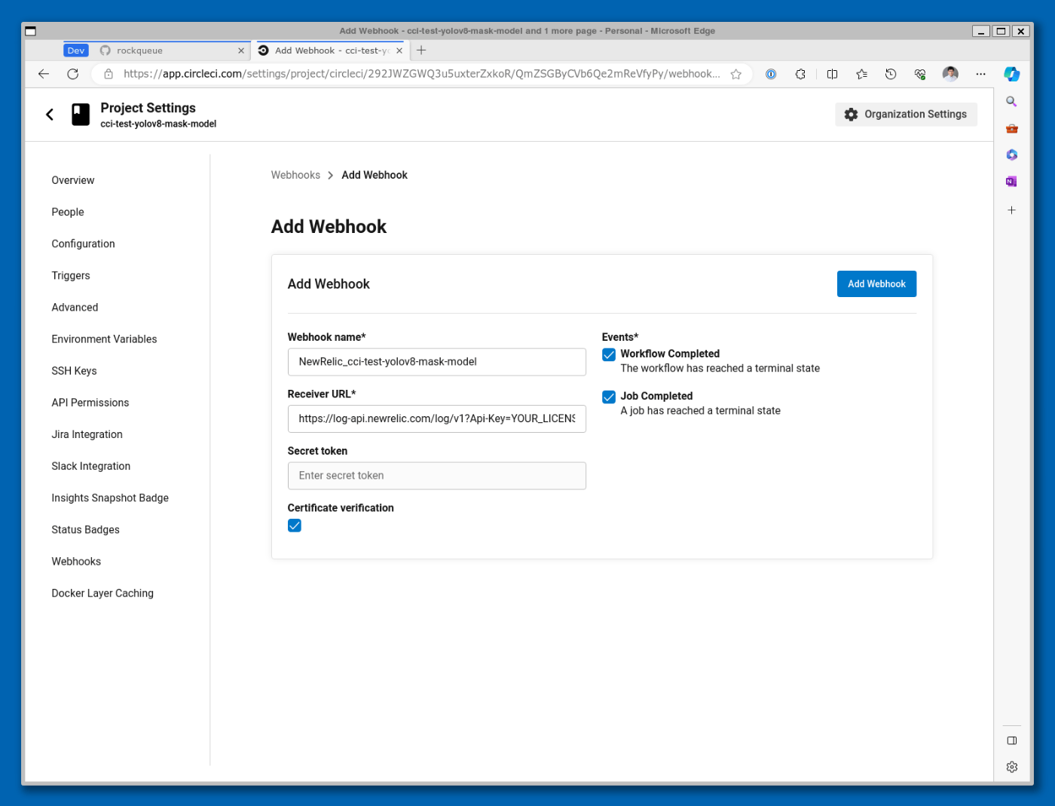
Task: Open the split screen icon
Action: 832,74
